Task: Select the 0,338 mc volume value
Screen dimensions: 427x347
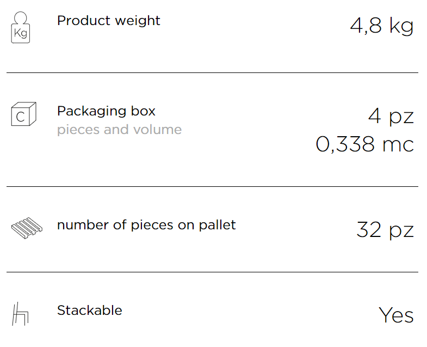Action: (365, 144)
